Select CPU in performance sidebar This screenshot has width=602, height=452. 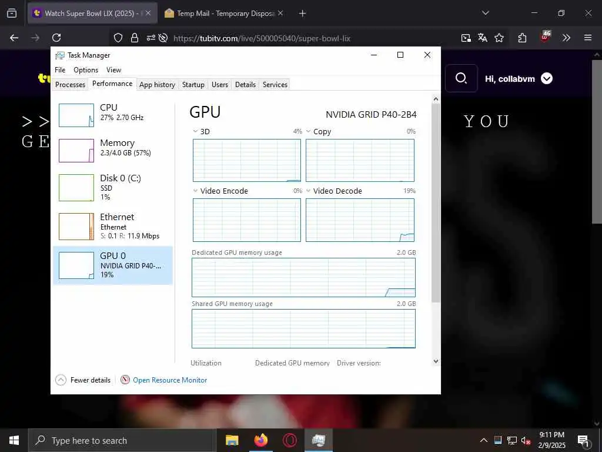tap(113, 115)
